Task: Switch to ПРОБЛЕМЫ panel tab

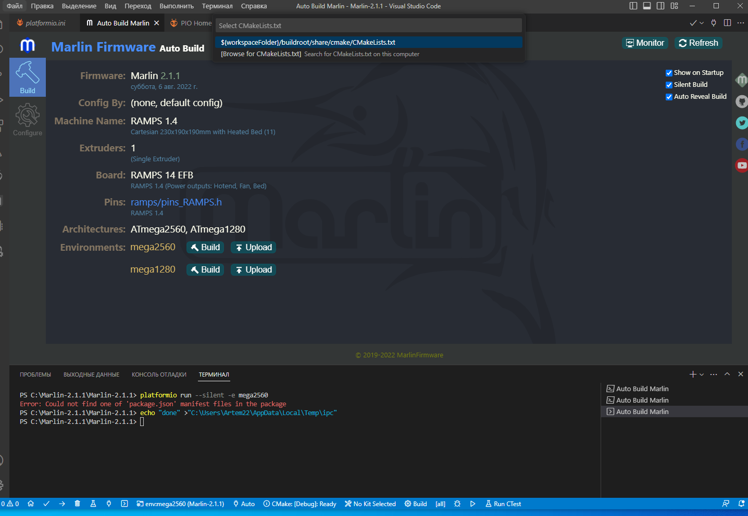Action: (x=35, y=375)
